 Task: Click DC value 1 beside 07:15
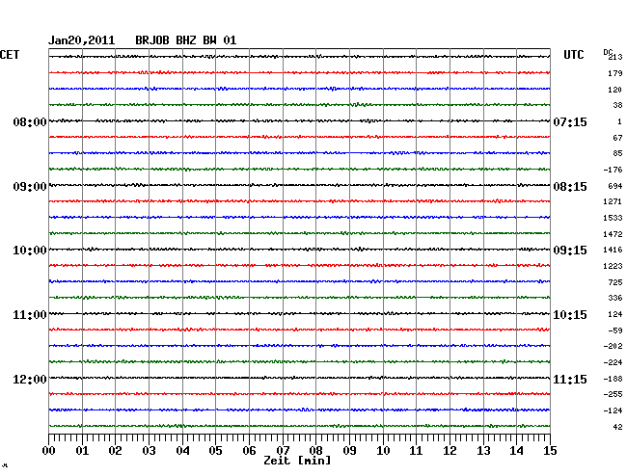tap(620, 121)
